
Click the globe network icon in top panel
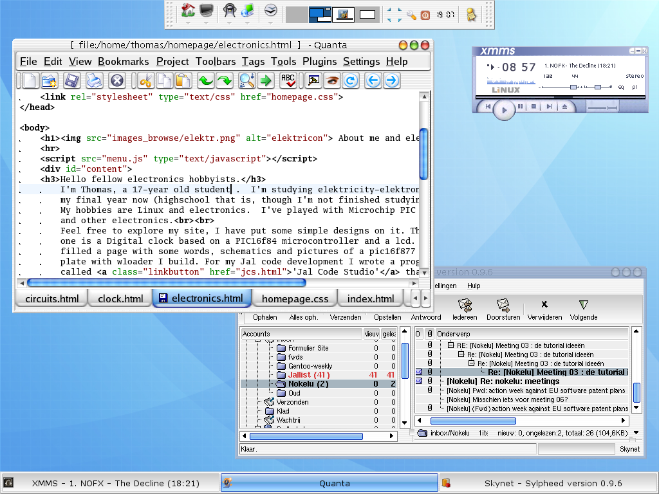coord(248,10)
